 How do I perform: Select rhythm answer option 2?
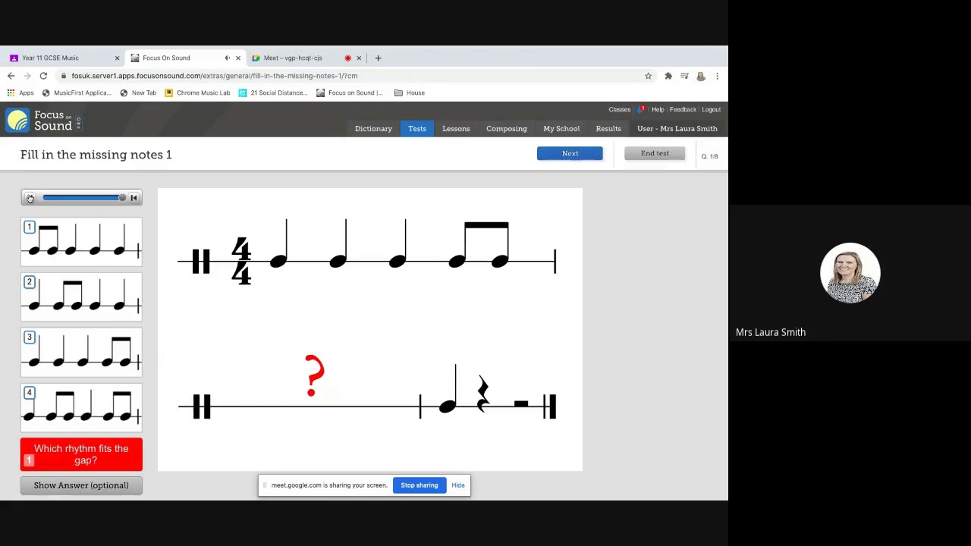tap(81, 297)
